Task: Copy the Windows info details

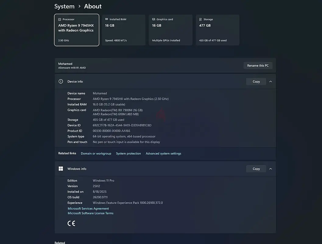Action: [x=256, y=169]
